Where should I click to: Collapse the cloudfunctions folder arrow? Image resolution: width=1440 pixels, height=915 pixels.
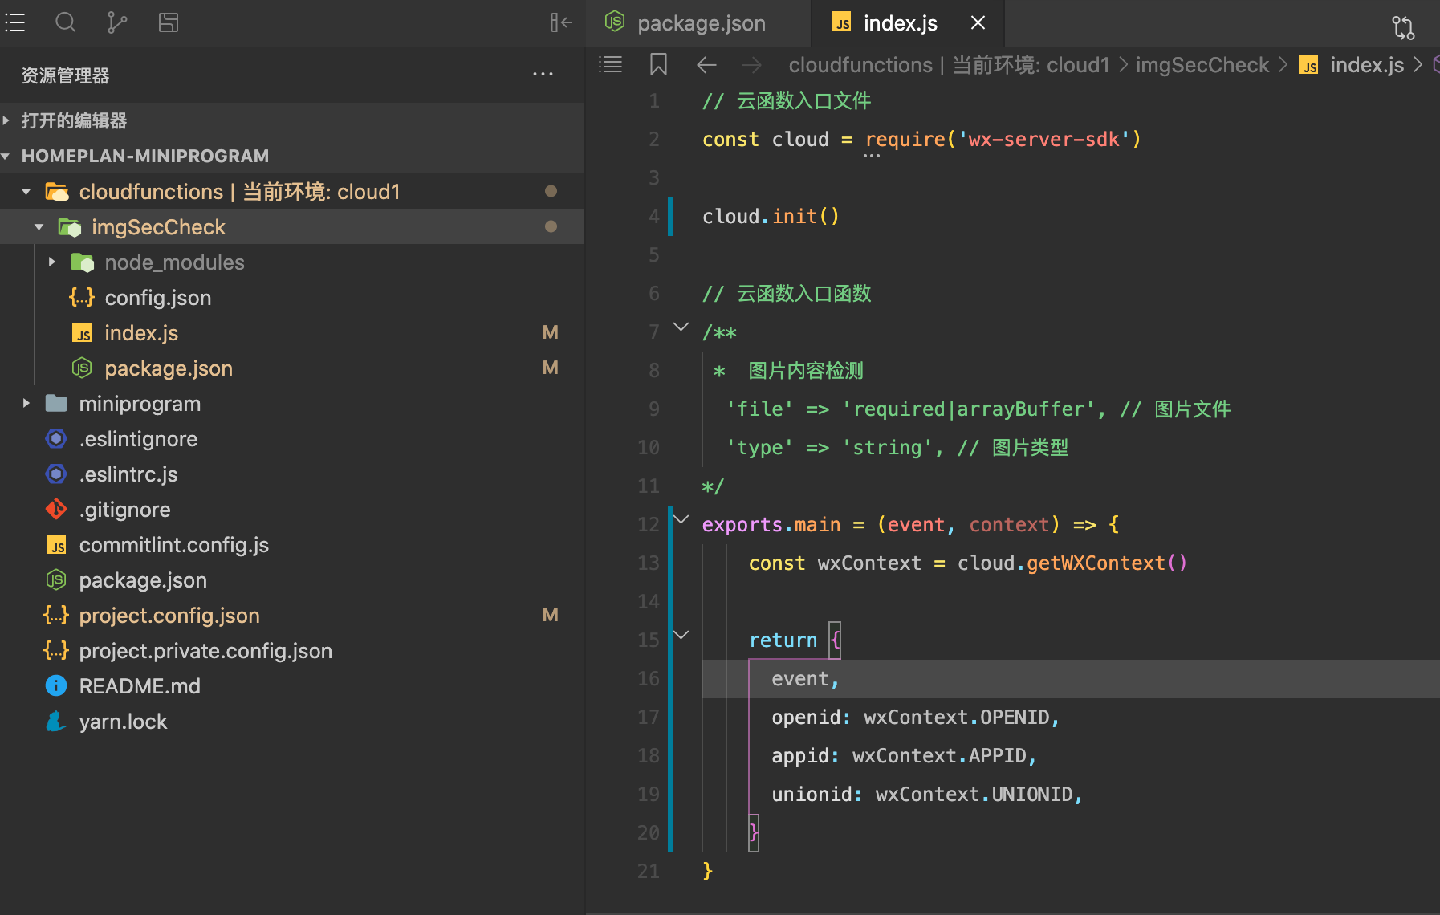pos(26,192)
